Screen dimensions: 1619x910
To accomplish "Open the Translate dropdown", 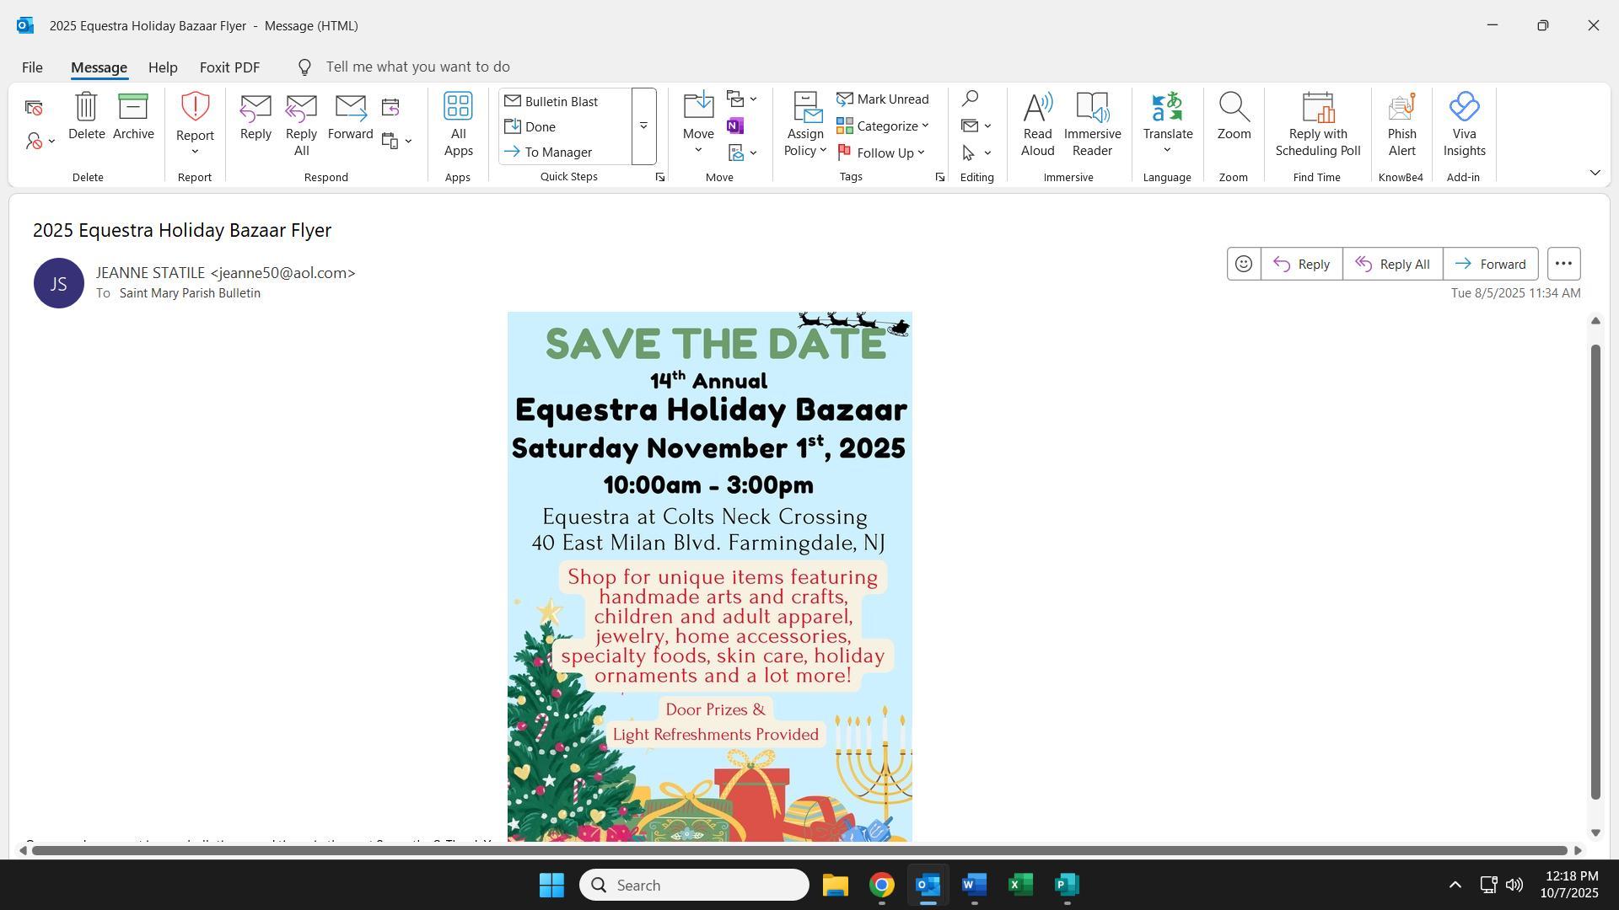I will [1167, 150].
